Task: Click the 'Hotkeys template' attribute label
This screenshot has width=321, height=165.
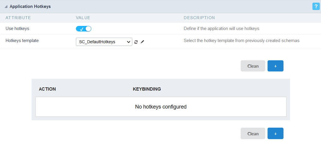Action: coord(22,41)
